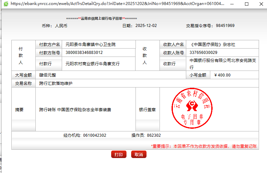This screenshot has width=267, height=173.
Task: Maximize the e-receipt window
Action: click(x=247, y=4)
